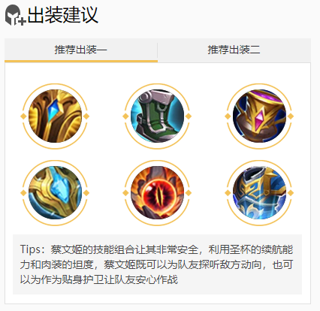Switch to the 推荐出装一 tab
The width and height of the screenshot is (320, 311).
point(81,50)
